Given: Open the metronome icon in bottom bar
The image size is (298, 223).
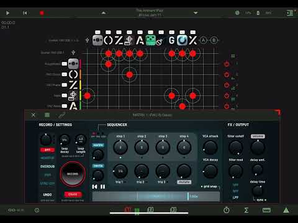Looking at the screenshot, I should (x=227, y=210).
